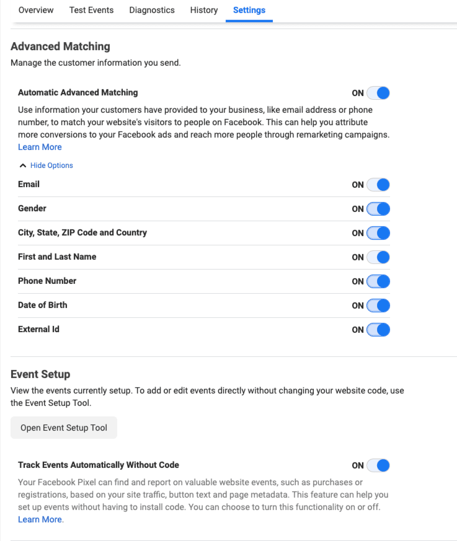Viewport: 457px width, 541px height.
Task: Switch to Test Events tab
Action: point(92,10)
